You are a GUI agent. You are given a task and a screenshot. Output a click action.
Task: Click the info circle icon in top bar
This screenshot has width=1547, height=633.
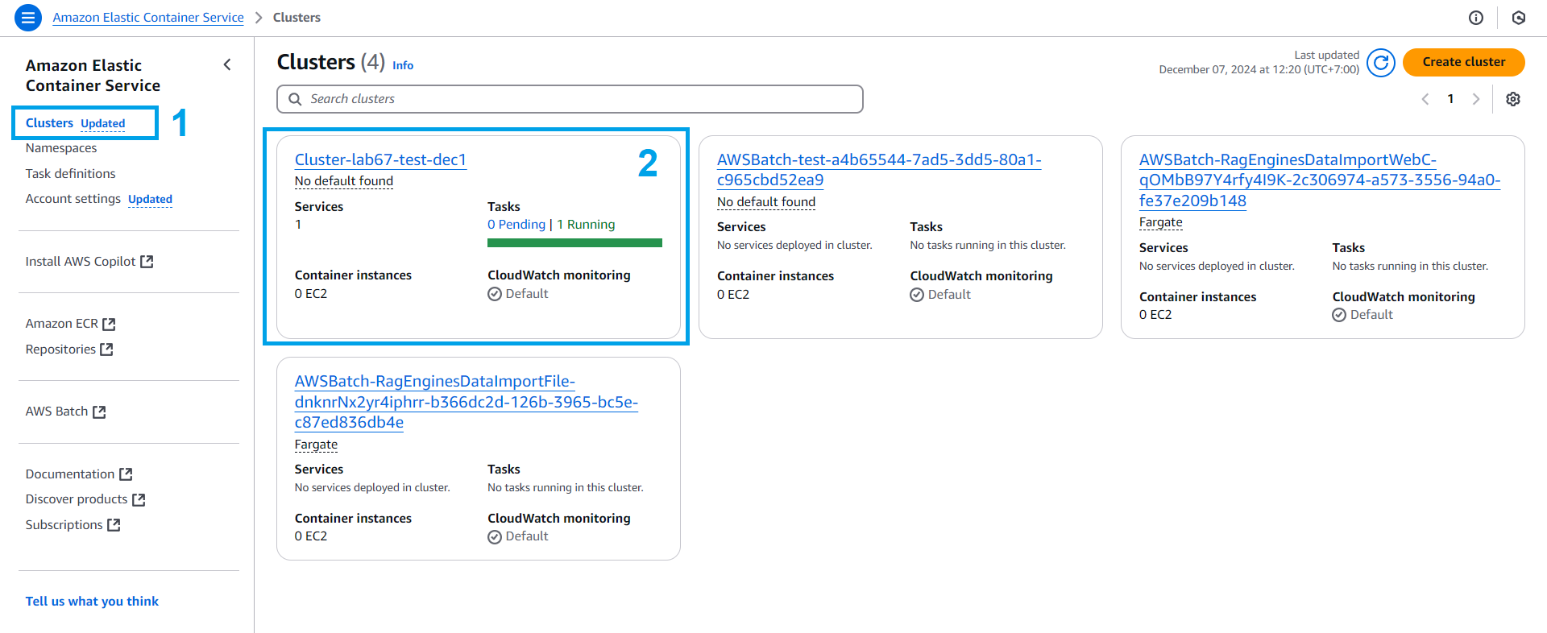click(x=1476, y=18)
